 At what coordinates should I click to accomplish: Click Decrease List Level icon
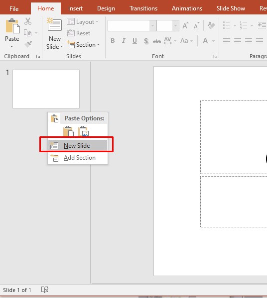[x=262, y=25]
